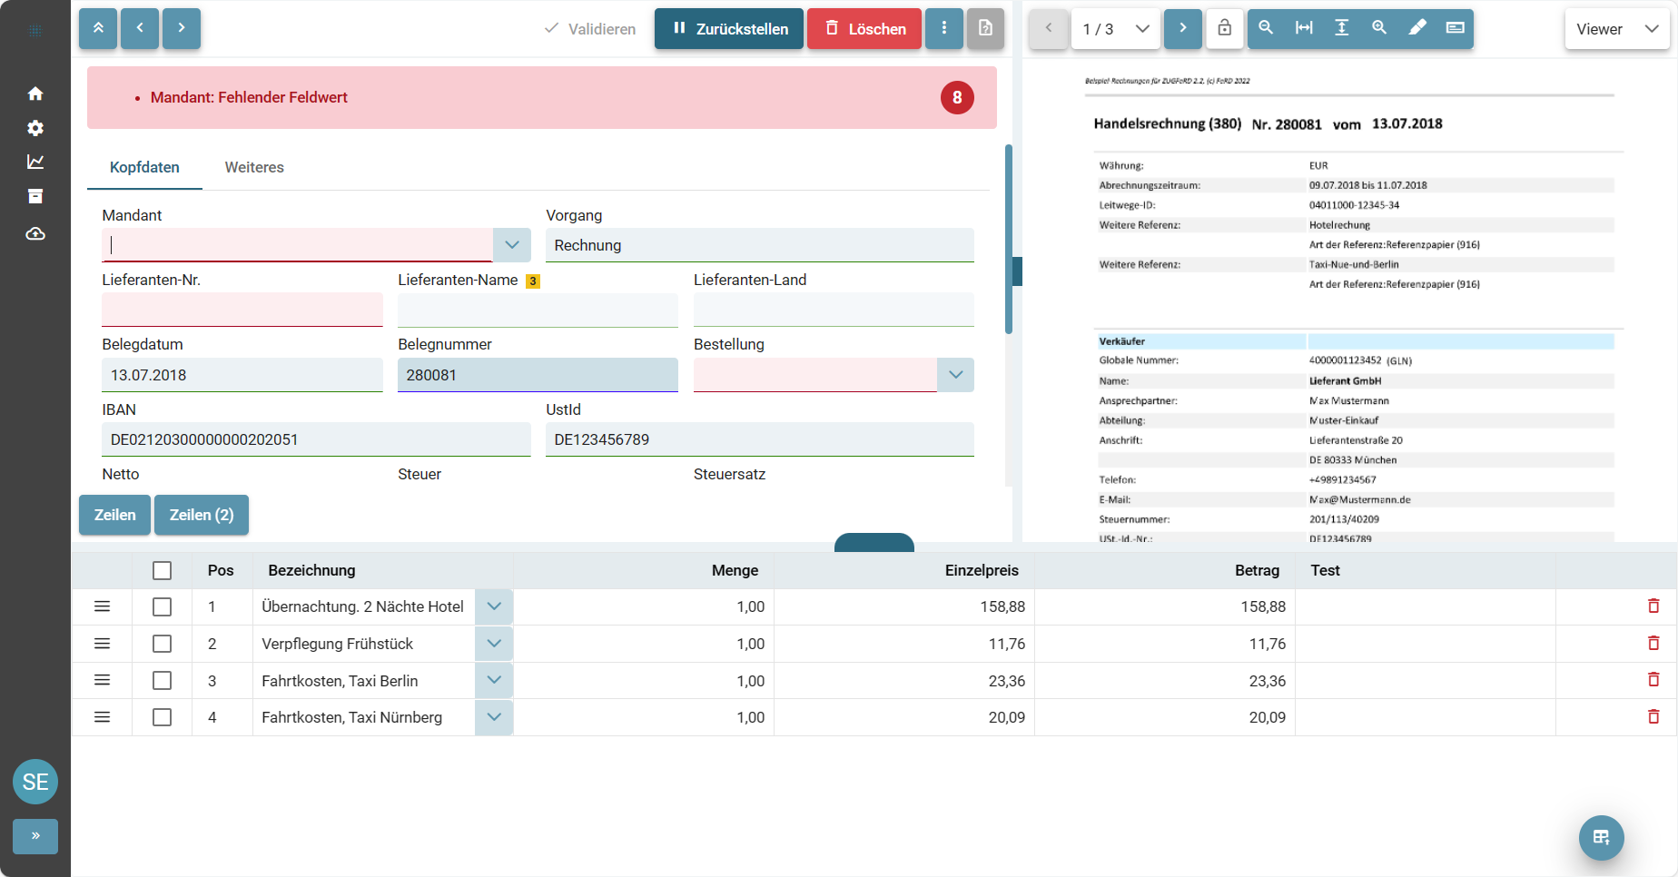This screenshot has height=877, width=1678.
Task: Check the checkbox for position 4 row
Action: 163,717
